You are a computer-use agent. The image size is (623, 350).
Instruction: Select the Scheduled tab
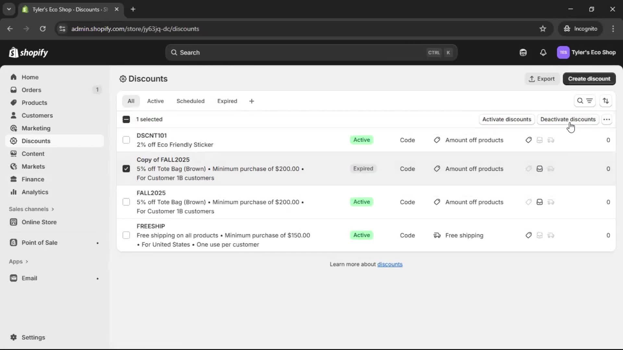point(190,101)
